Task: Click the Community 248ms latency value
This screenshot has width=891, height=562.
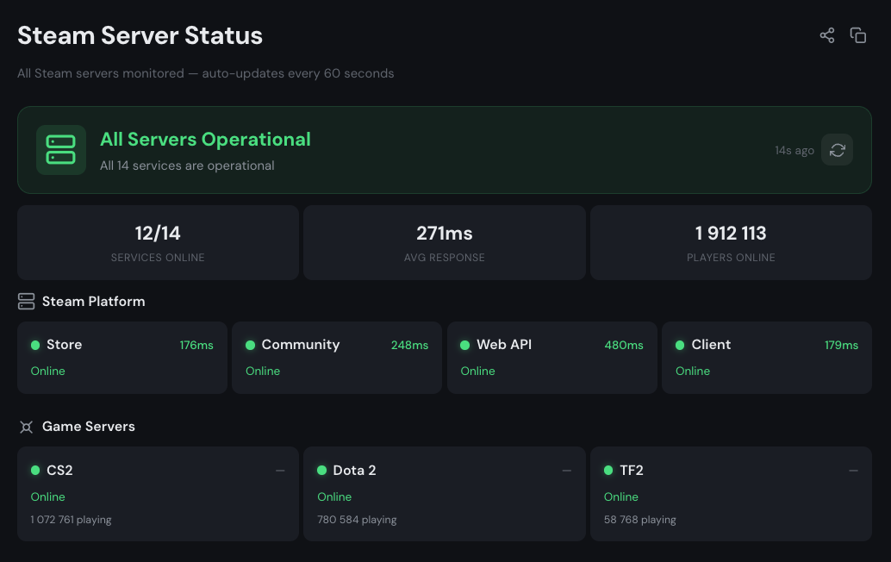Action: 409,345
